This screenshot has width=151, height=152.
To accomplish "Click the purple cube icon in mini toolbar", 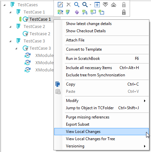I will point(77,12).
